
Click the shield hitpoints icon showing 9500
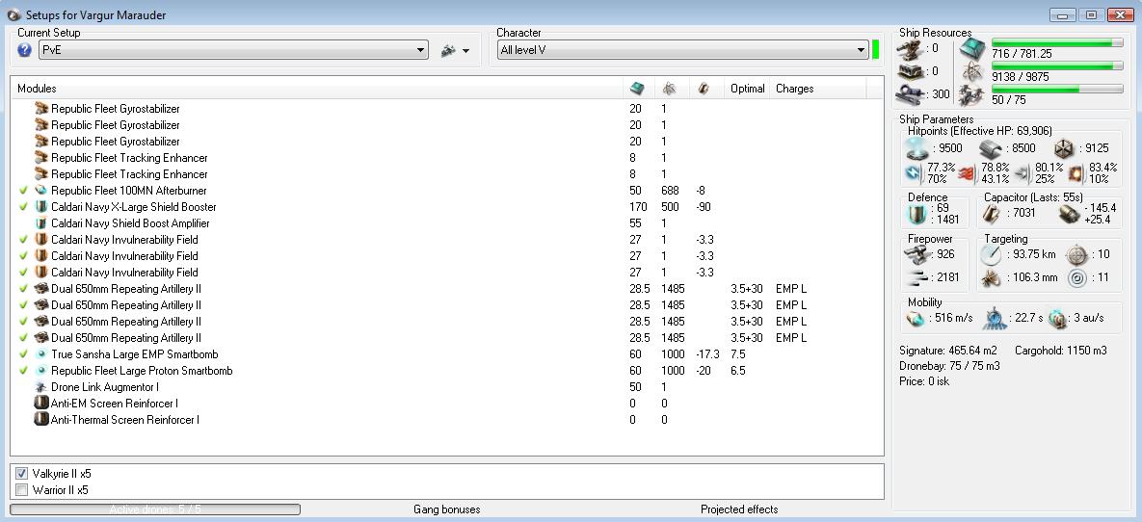pos(916,148)
